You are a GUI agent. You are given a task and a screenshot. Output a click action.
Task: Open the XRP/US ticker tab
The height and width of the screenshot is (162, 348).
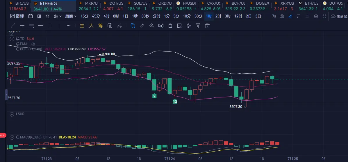(x=283, y=6)
